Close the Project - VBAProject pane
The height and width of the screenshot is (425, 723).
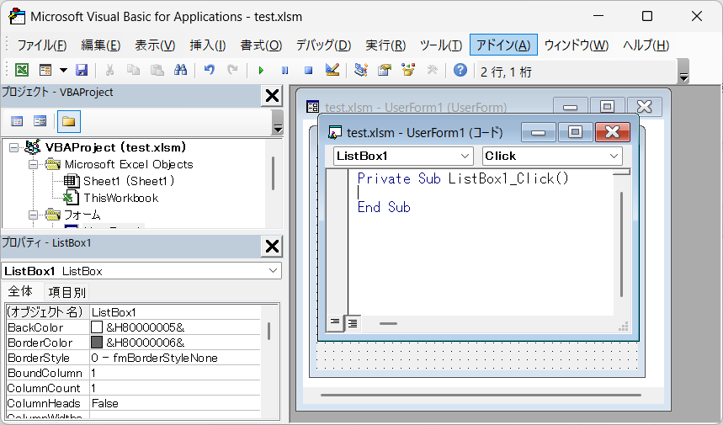tap(272, 96)
